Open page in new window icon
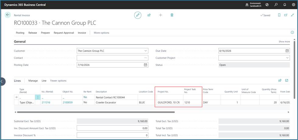Screen dimensions: 298x140 click(x=286, y=15)
